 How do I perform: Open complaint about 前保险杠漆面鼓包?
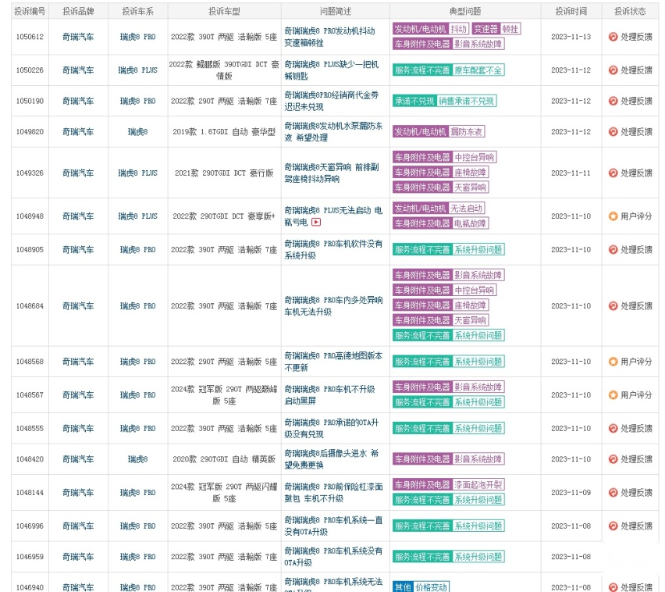pos(333,492)
